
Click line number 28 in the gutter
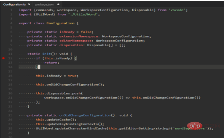[10, 128]
